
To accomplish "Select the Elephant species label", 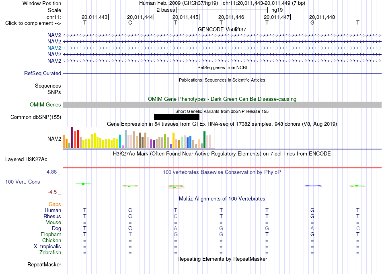I will click(51, 234).
